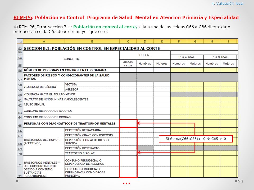Click the 'Ambos sexos' header cell
The height and width of the screenshot is (190, 254).
(128, 64)
